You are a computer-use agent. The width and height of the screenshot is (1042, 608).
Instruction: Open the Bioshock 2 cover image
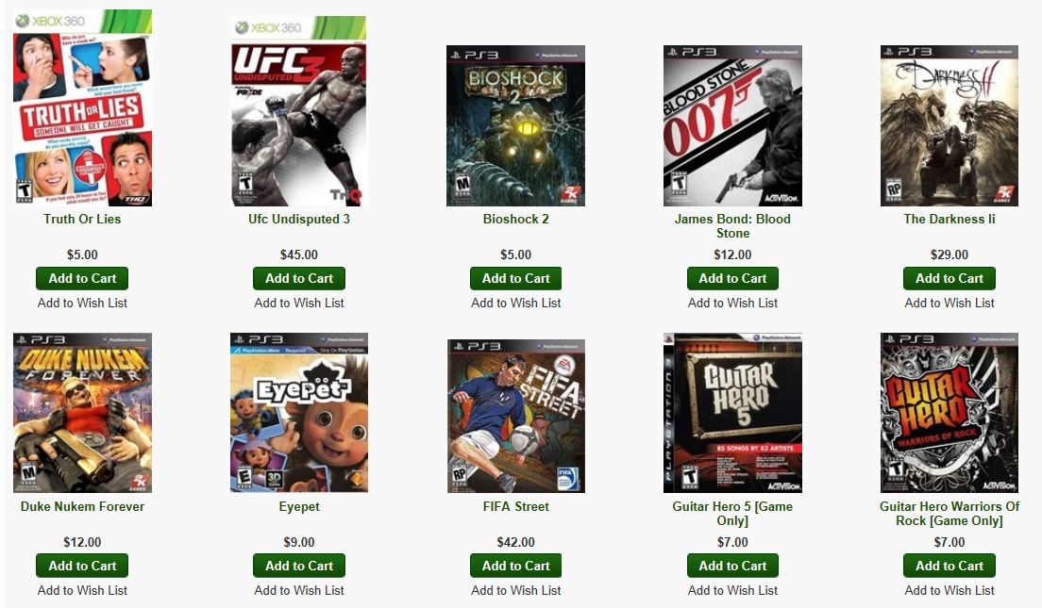tap(515, 125)
